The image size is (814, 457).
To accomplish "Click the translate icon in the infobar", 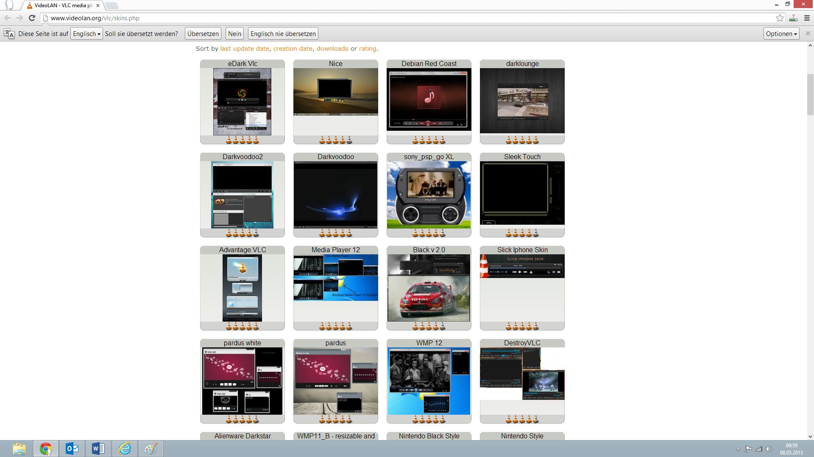I will [9, 34].
